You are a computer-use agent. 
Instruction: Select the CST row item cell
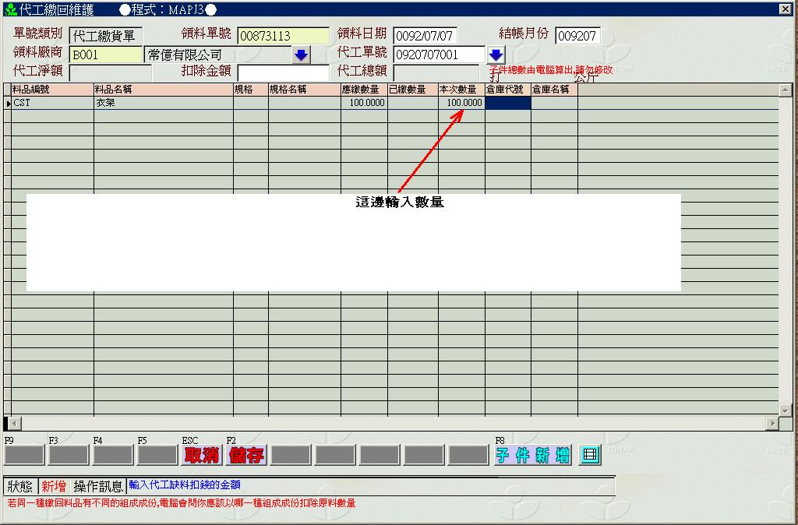(51, 103)
